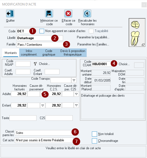
Task: Open the Cet acte Entente Préalable combo box
Action: [x=47, y=140]
